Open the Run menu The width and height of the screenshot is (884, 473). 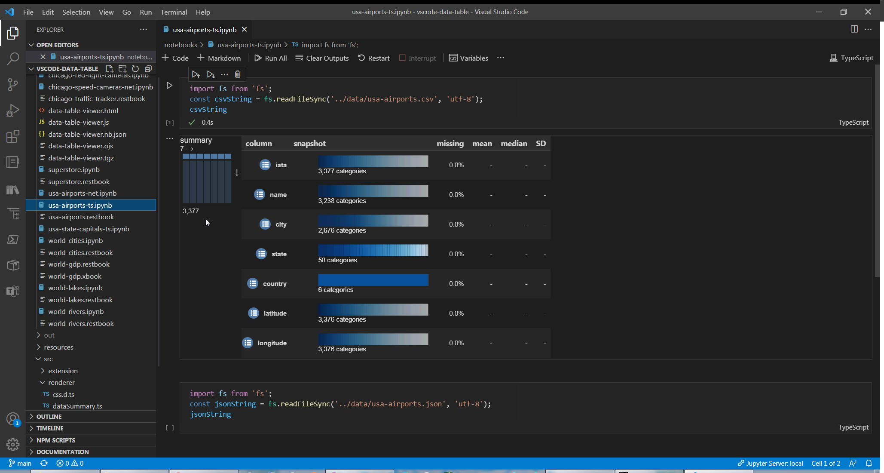(x=146, y=12)
